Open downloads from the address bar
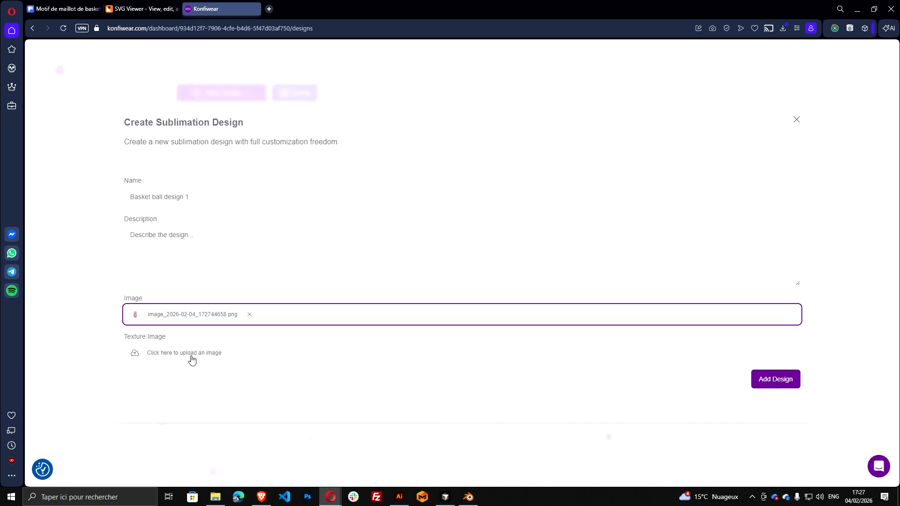 click(x=783, y=28)
